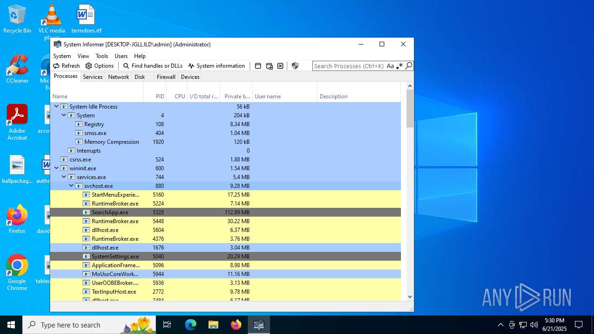Select the SystemSettings.exe process row
This screenshot has height=334, width=594.
[226, 256]
